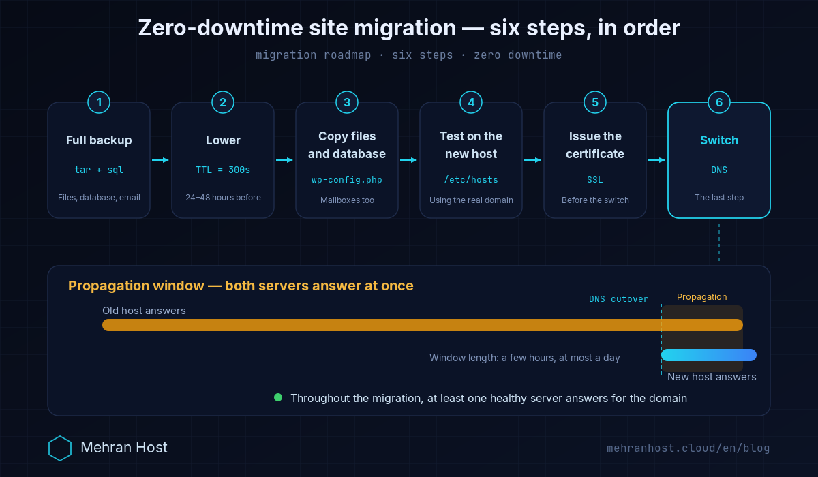
Task: Select the step 6 number circle
Action: coord(719,102)
